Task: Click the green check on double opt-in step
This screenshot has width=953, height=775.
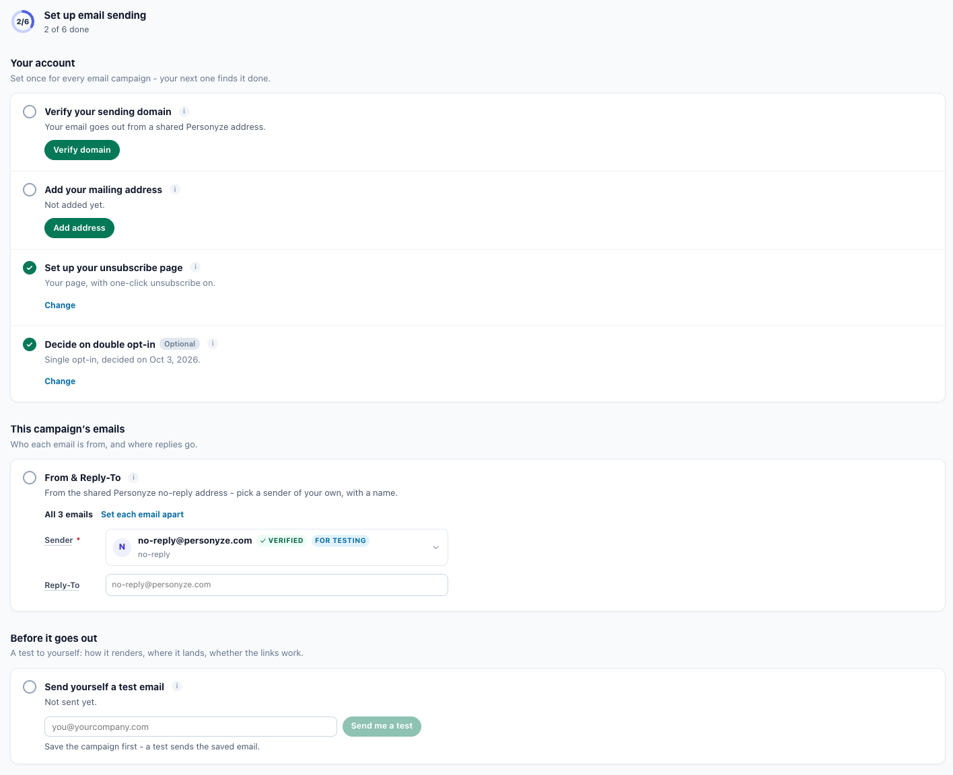Action: 30,344
